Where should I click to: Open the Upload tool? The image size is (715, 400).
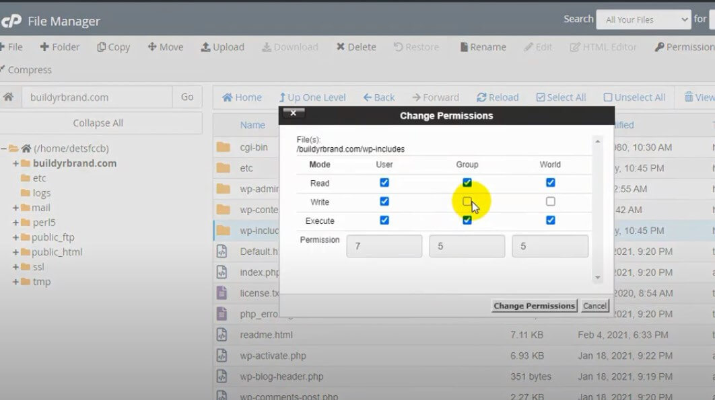[223, 47]
